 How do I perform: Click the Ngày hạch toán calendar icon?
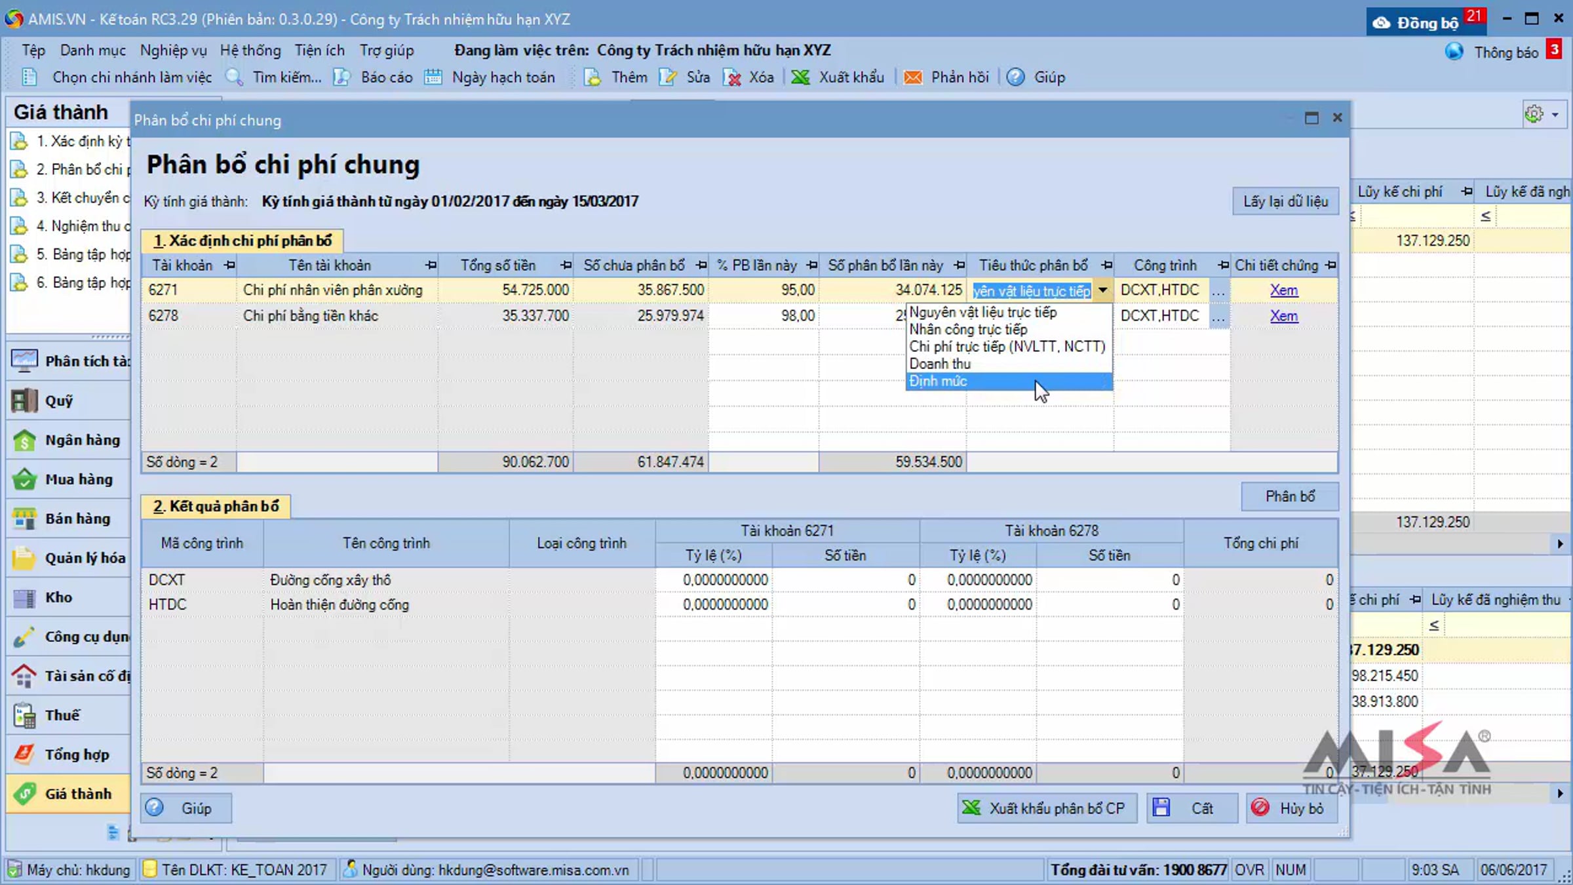click(x=433, y=77)
